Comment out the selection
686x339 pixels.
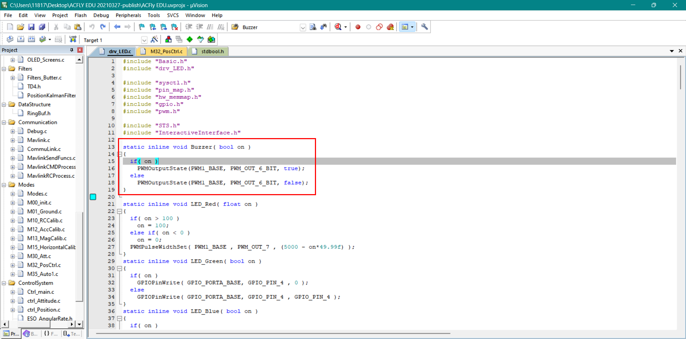point(210,27)
